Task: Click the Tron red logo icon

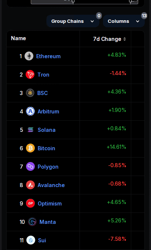Action: (30, 74)
